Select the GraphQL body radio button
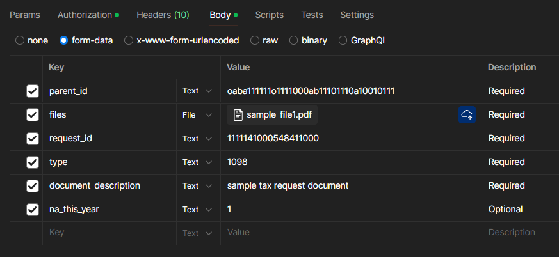Screen dimensions: 559x257 click(x=343, y=40)
